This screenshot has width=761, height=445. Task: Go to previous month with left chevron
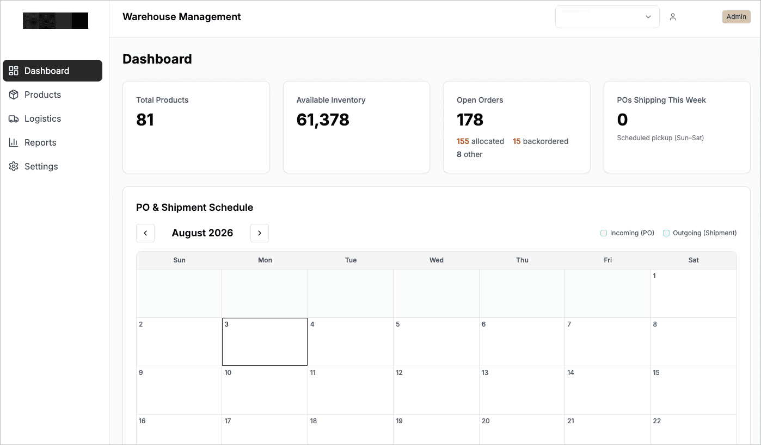(x=145, y=233)
